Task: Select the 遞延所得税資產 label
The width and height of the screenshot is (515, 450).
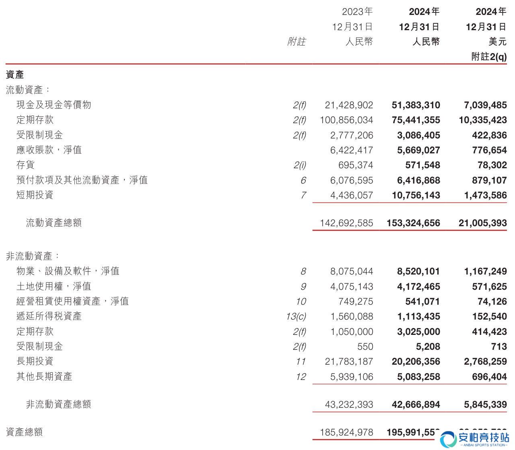Action: 49,316
